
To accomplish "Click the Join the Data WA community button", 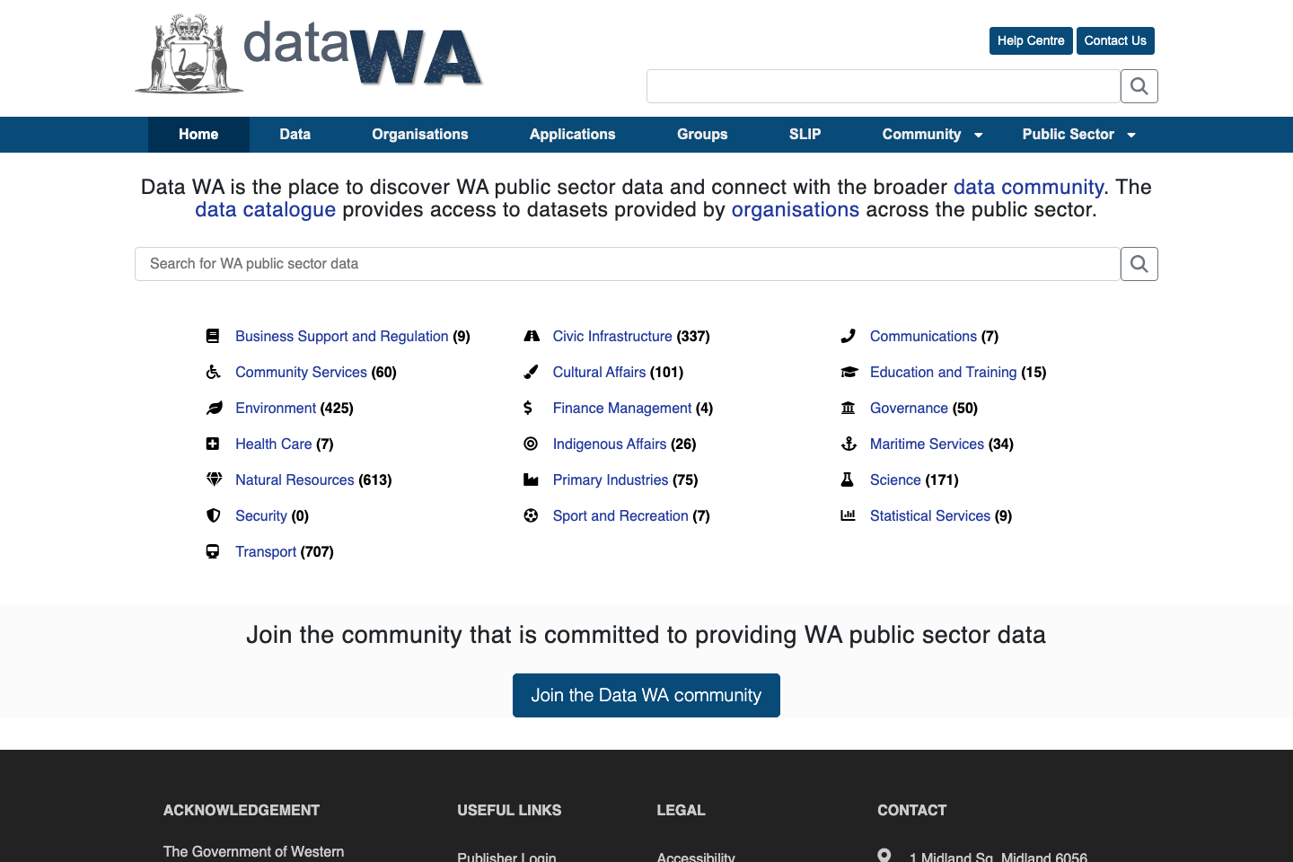I will coord(646,695).
